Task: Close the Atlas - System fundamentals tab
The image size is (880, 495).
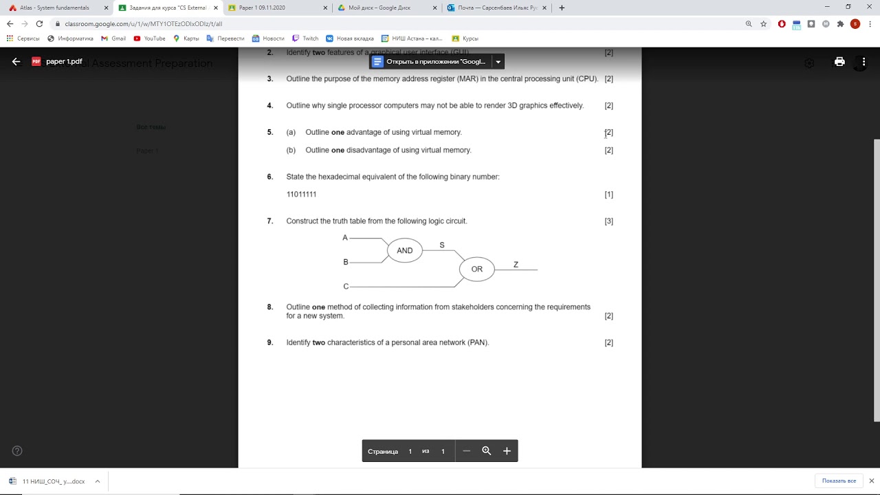Action: point(106,8)
